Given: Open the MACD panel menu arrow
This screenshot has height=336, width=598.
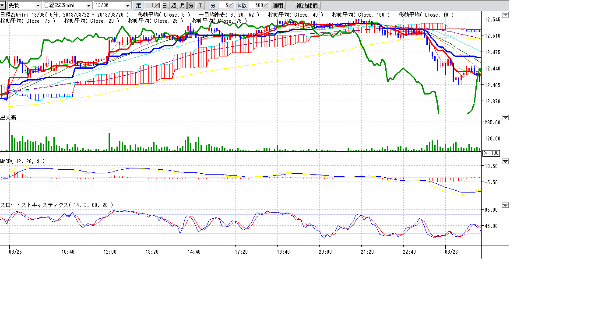Looking at the screenshot, I should tap(506, 161).
